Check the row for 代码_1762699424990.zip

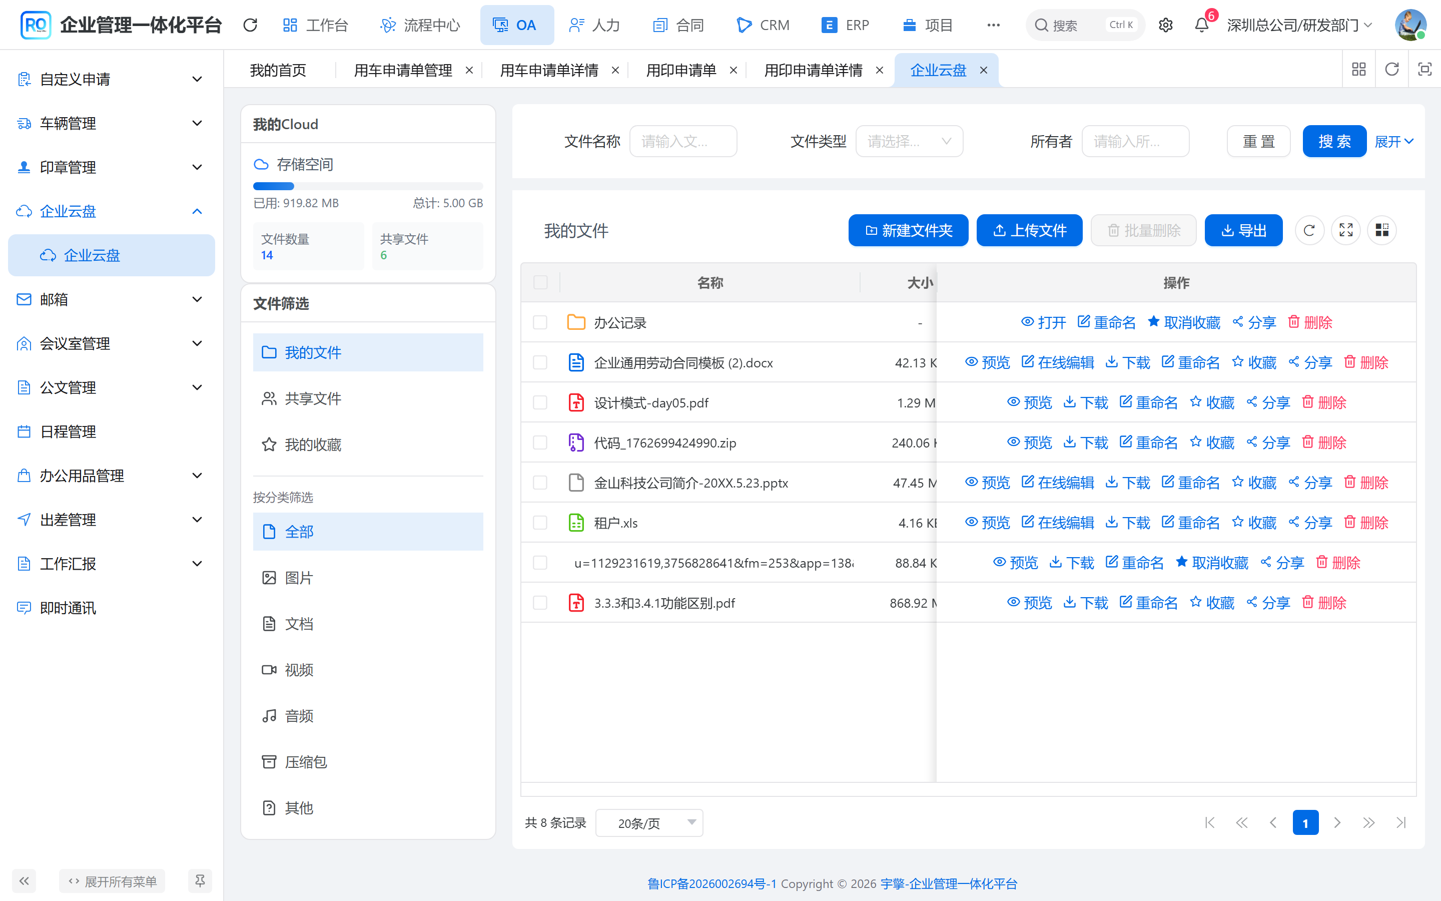(x=540, y=442)
